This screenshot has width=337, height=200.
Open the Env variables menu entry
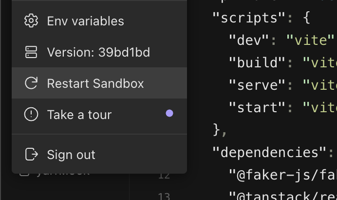pos(99,21)
